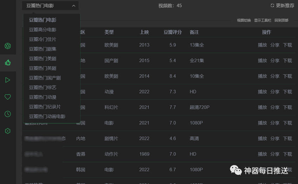
Task: Click 显示工具栏 link
Action: 263,20
